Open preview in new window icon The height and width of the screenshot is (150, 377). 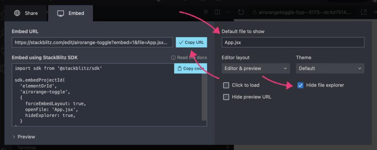(363, 13)
